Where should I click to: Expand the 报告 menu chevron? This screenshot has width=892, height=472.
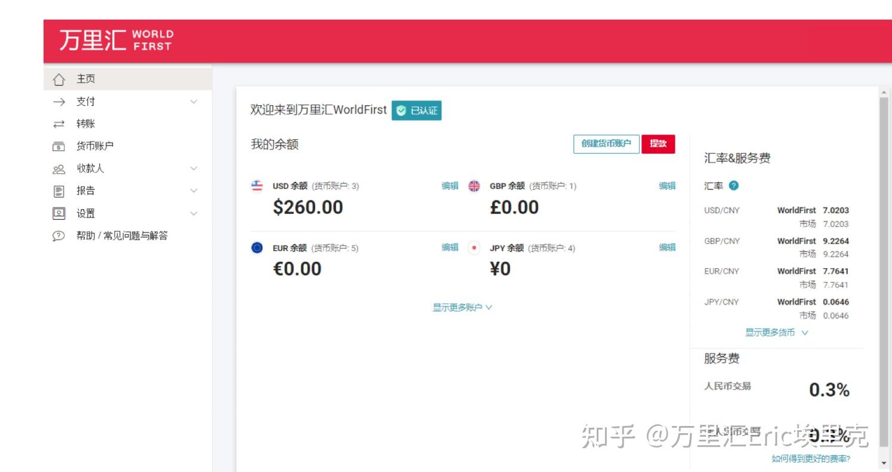(194, 191)
